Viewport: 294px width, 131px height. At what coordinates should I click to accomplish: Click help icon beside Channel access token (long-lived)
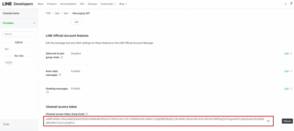pyautogui.click(x=87, y=114)
